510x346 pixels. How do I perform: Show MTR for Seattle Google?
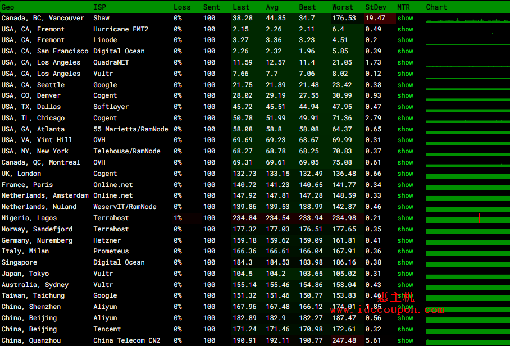(406, 85)
